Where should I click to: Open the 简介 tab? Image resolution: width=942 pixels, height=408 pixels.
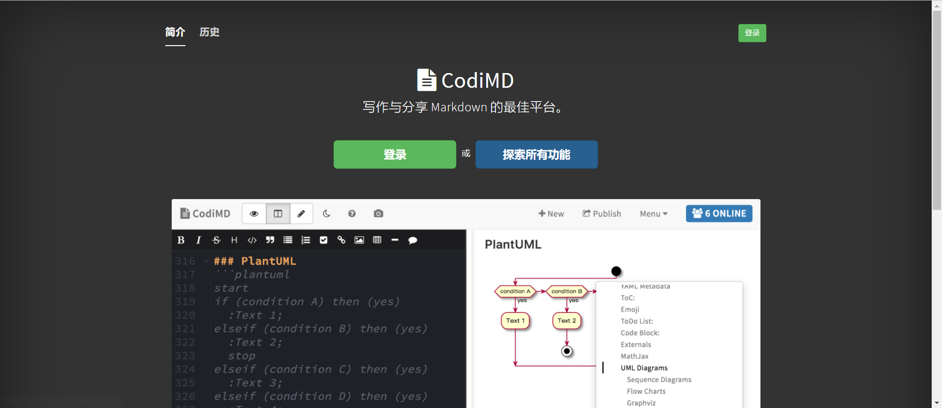click(x=175, y=32)
